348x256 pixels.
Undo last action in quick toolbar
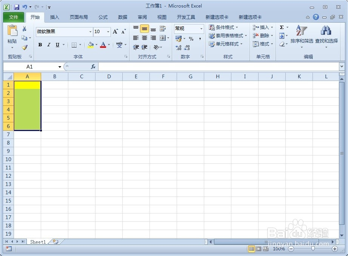(x=25, y=7)
